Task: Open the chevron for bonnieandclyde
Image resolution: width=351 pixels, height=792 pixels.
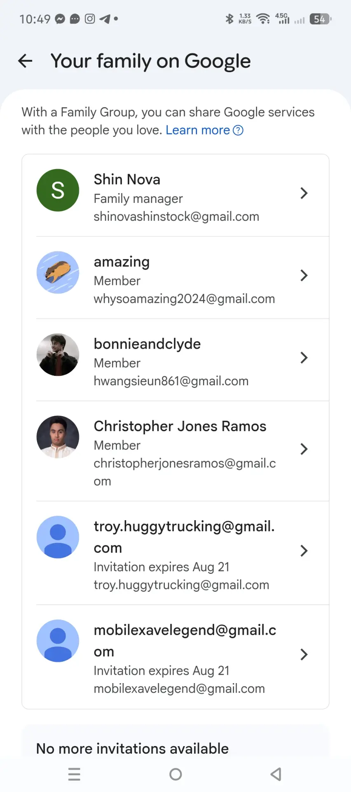Action: click(304, 358)
